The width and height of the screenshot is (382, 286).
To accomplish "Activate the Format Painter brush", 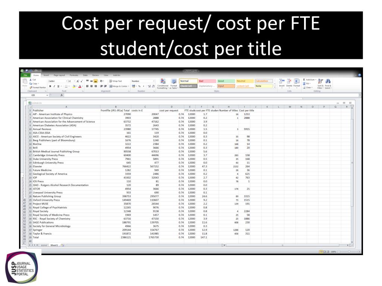I will point(31,88).
